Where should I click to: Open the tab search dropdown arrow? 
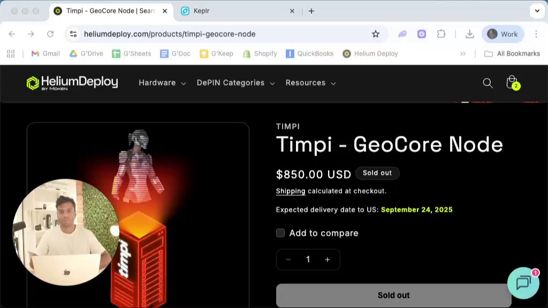[x=537, y=11]
